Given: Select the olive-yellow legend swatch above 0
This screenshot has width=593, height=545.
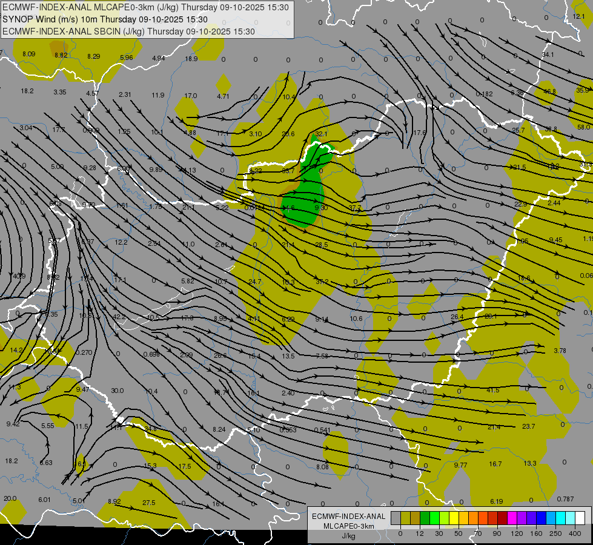Looking at the screenshot, I should 405,518.
